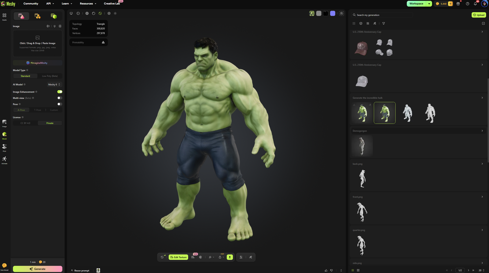Select the Demogorgon model thumbnail
The image size is (489, 273).
[x=362, y=146]
